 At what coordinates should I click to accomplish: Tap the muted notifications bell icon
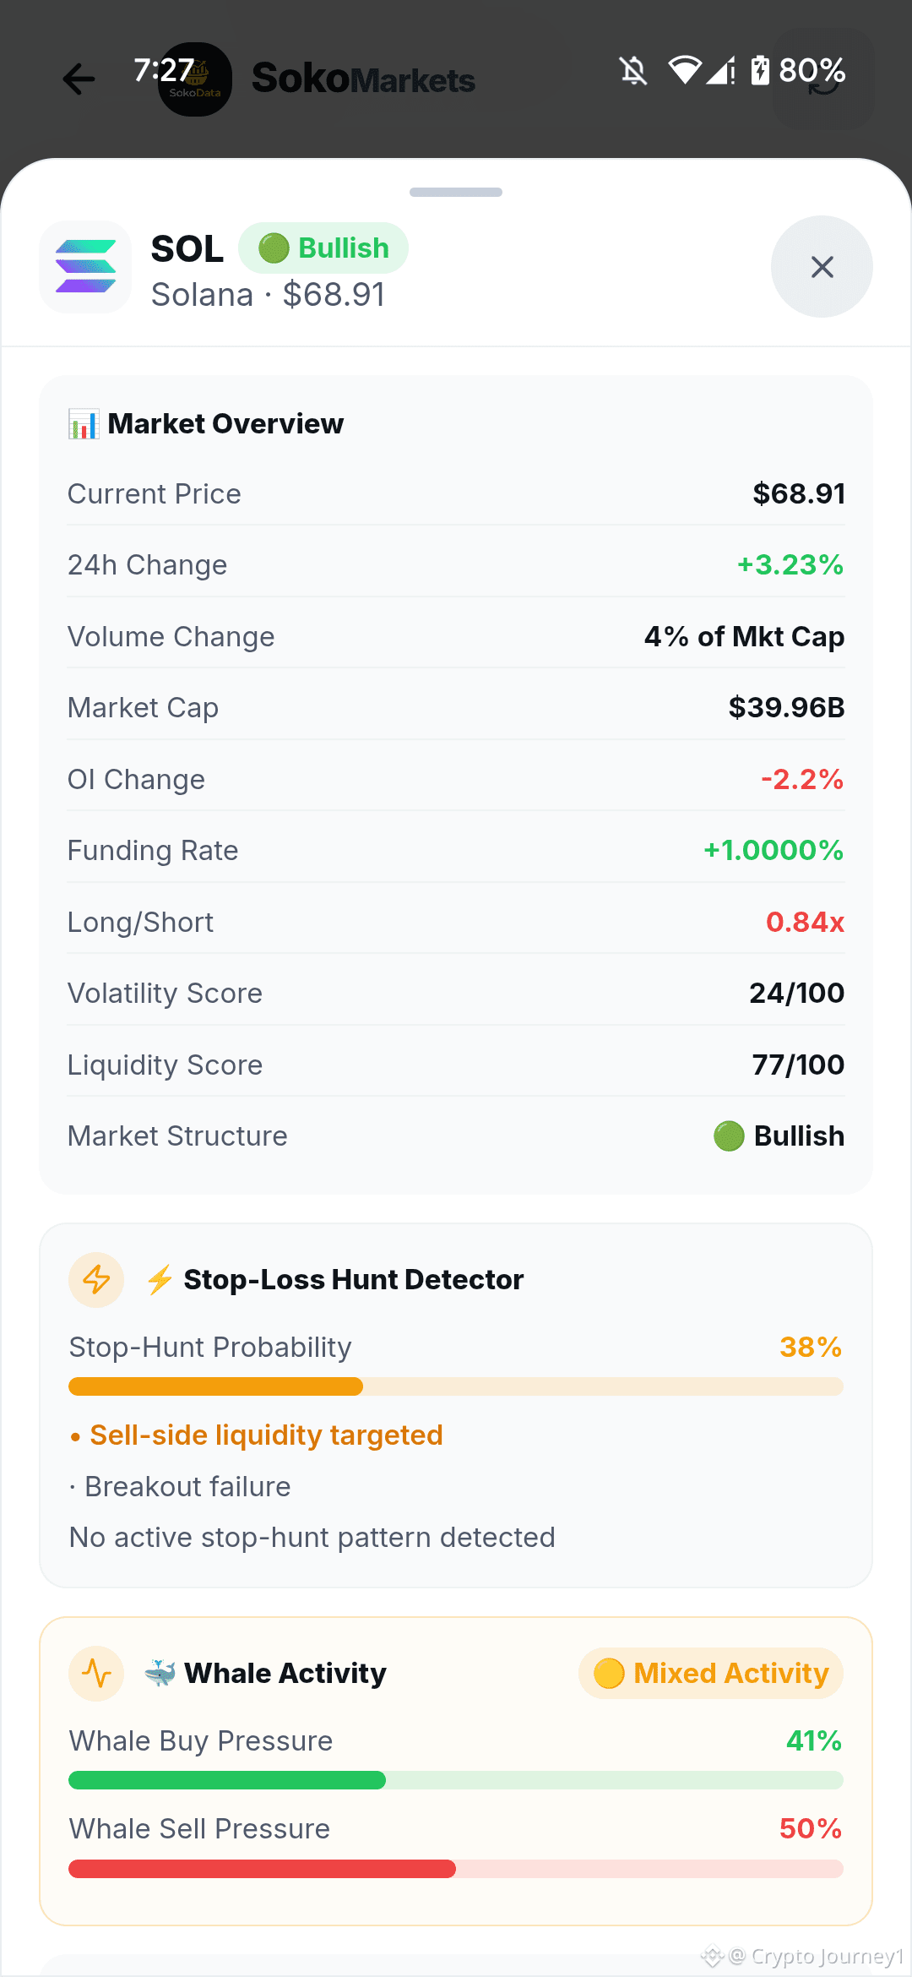tap(633, 71)
